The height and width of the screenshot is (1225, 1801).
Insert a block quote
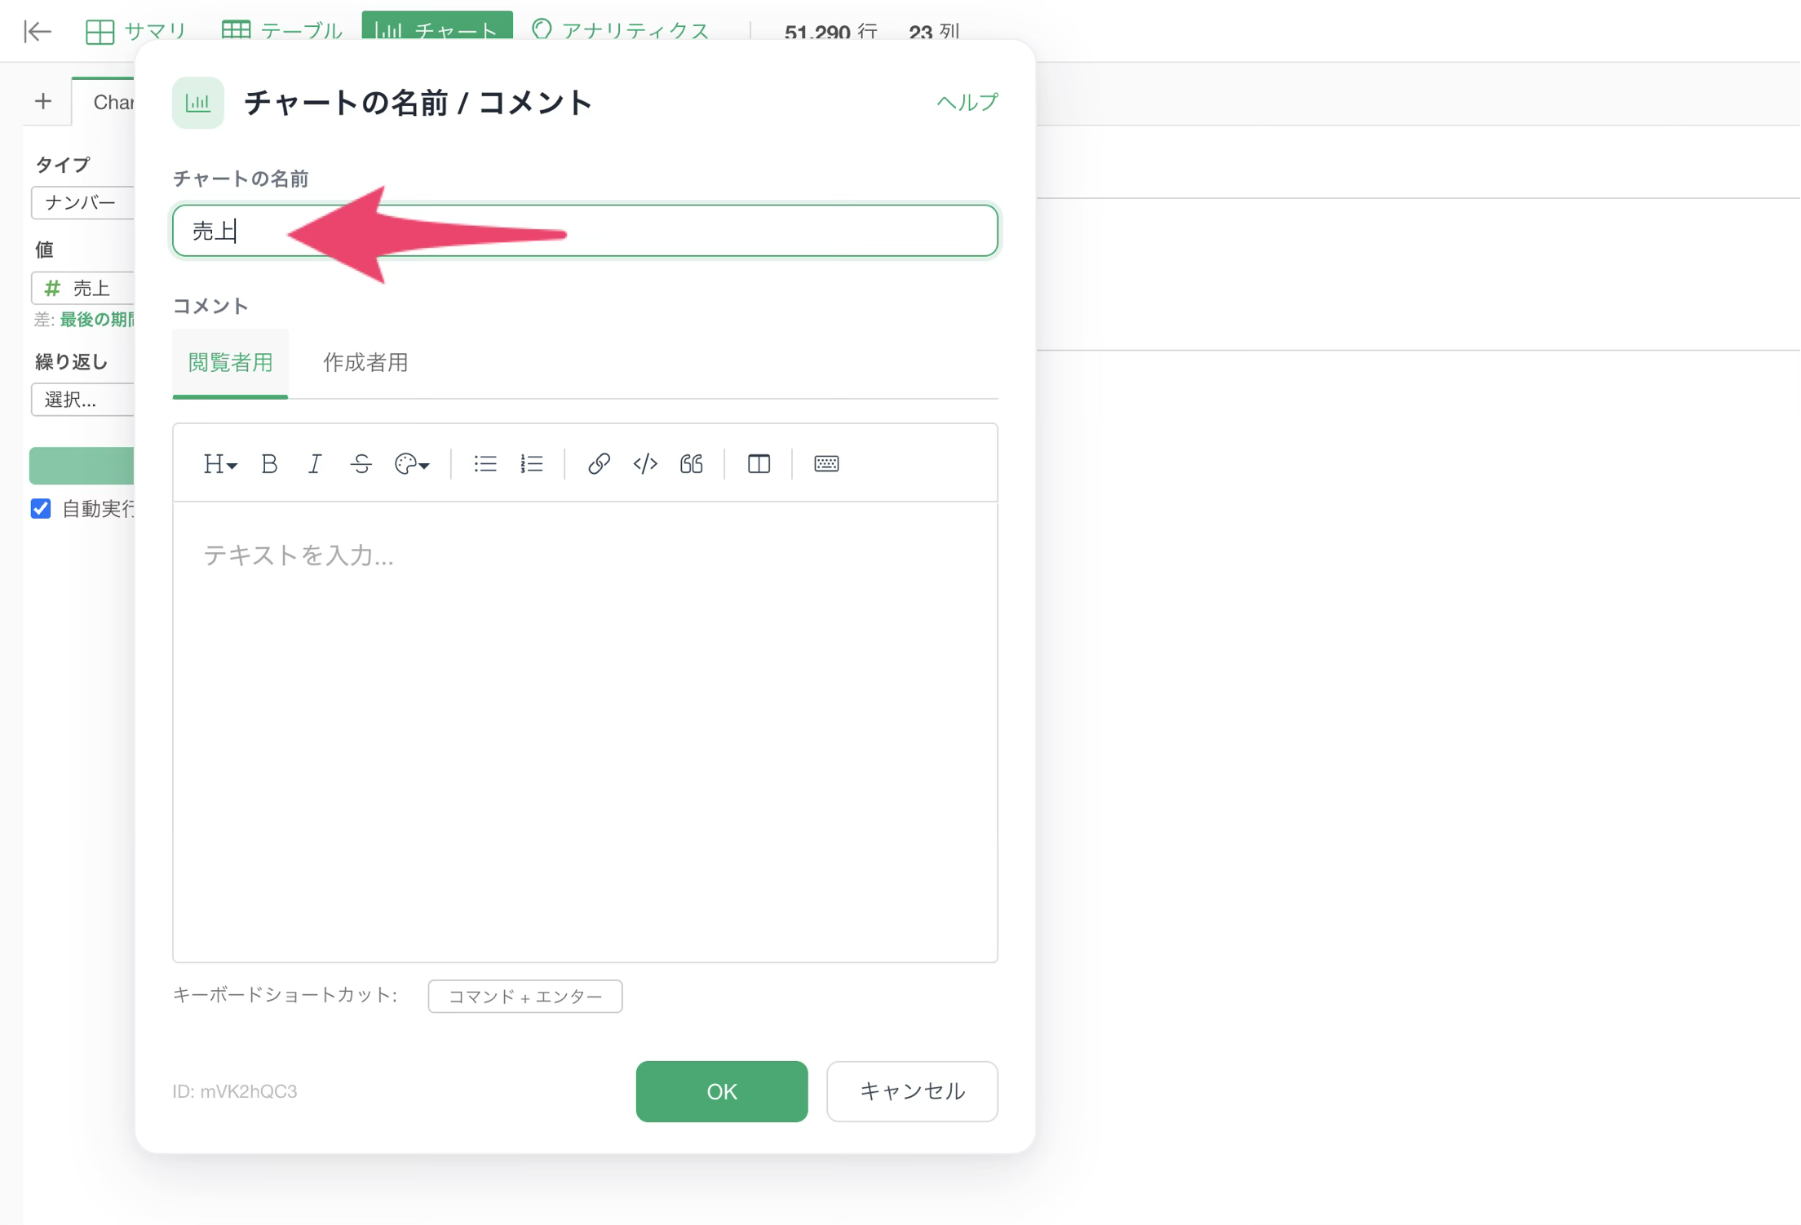(692, 464)
